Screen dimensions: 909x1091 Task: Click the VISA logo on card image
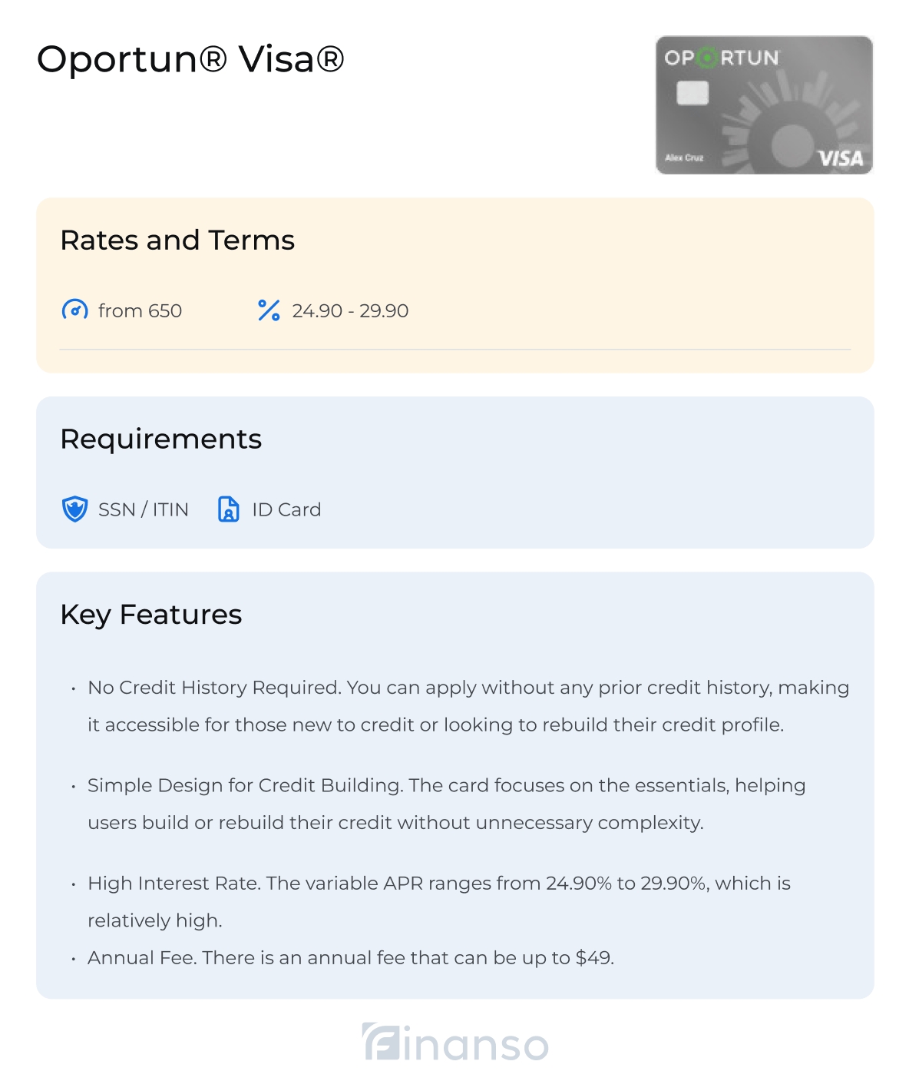(x=841, y=158)
